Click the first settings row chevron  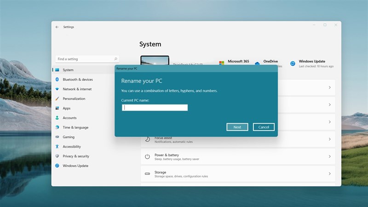(330, 87)
